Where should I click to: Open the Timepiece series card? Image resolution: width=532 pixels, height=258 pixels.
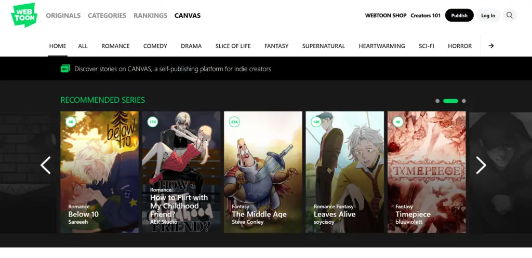[426, 171]
